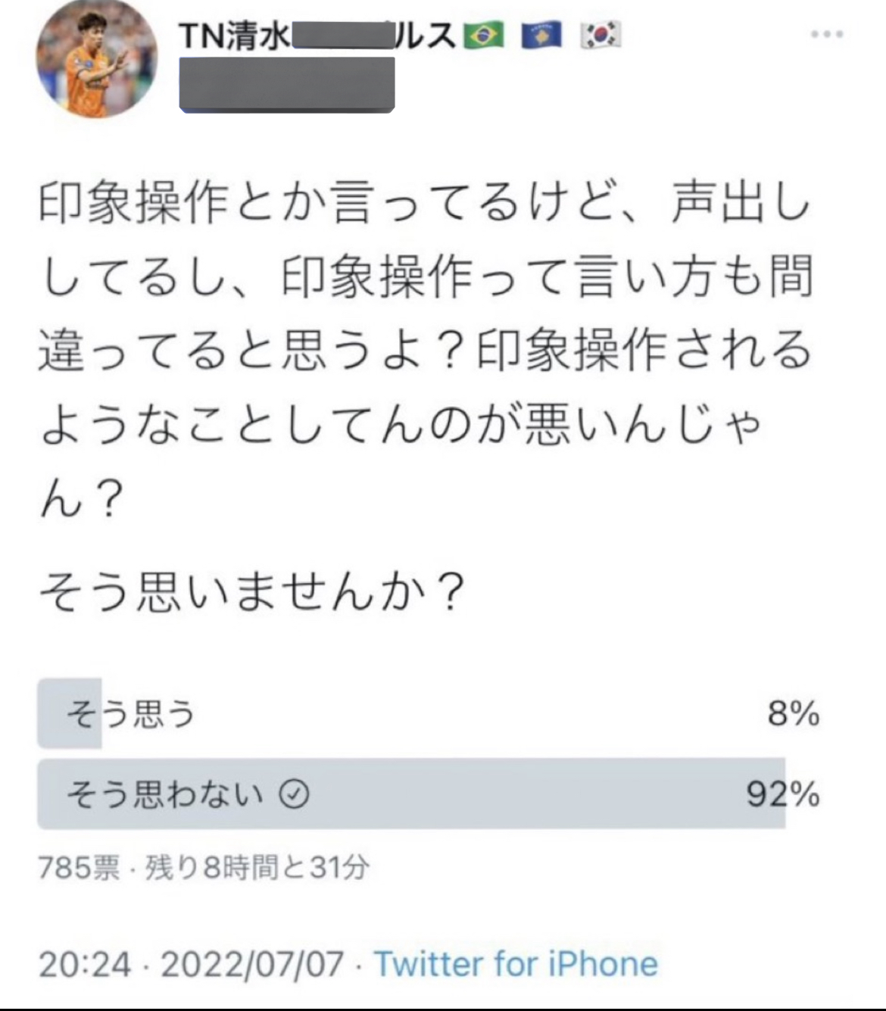
Task: Select the poll option labeled そう思わない
Action: 164,794
